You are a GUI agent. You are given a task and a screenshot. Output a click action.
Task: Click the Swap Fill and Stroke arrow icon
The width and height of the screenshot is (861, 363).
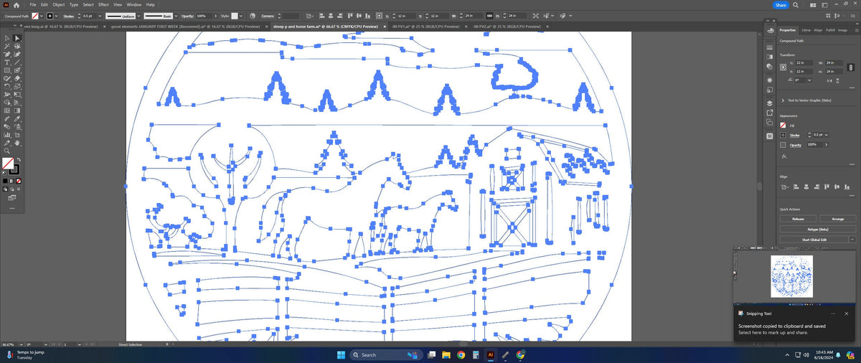pyautogui.click(x=19, y=159)
